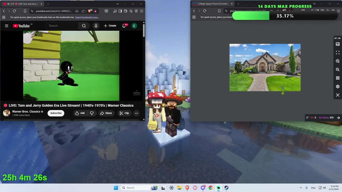Start voice search with the microphone
The width and height of the screenshot is (342, 192).
[x=96, y=26]
